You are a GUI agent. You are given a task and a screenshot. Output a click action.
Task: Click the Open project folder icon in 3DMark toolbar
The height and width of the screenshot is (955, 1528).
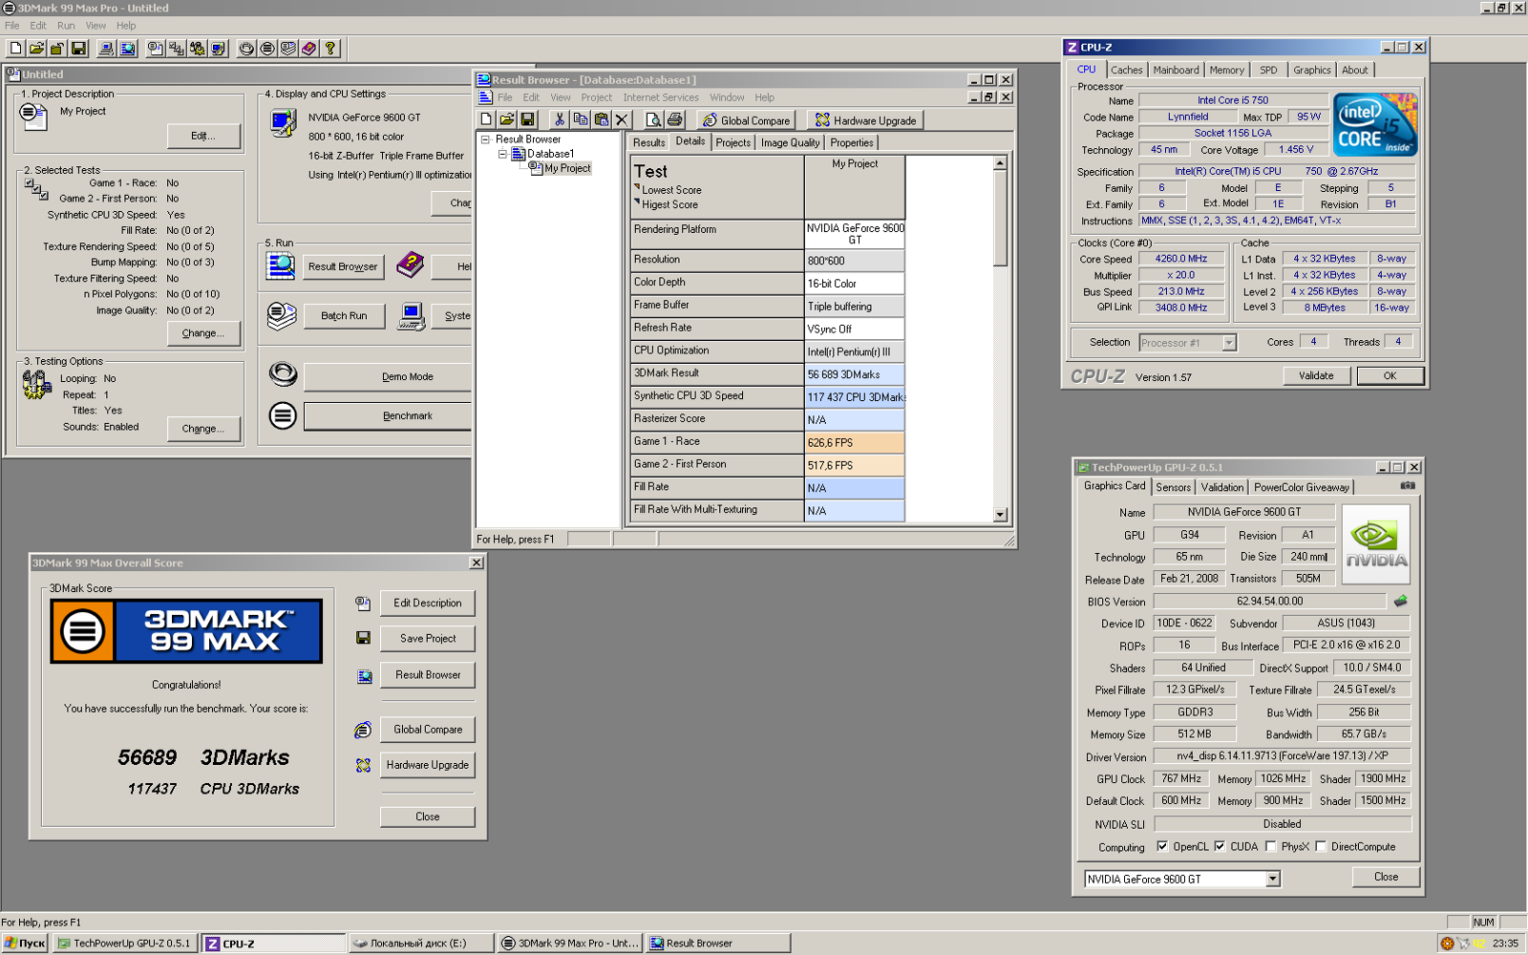point(36,48)
